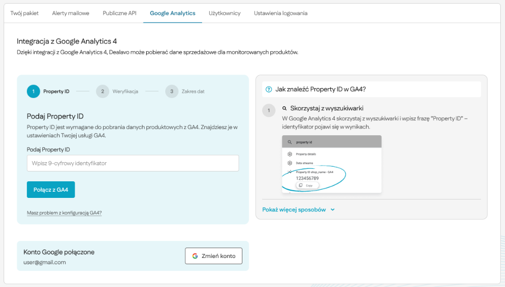Open the Masz problem z konfiguracją GA4 link
The image size is (505, 287).
[x=64, y=212]
